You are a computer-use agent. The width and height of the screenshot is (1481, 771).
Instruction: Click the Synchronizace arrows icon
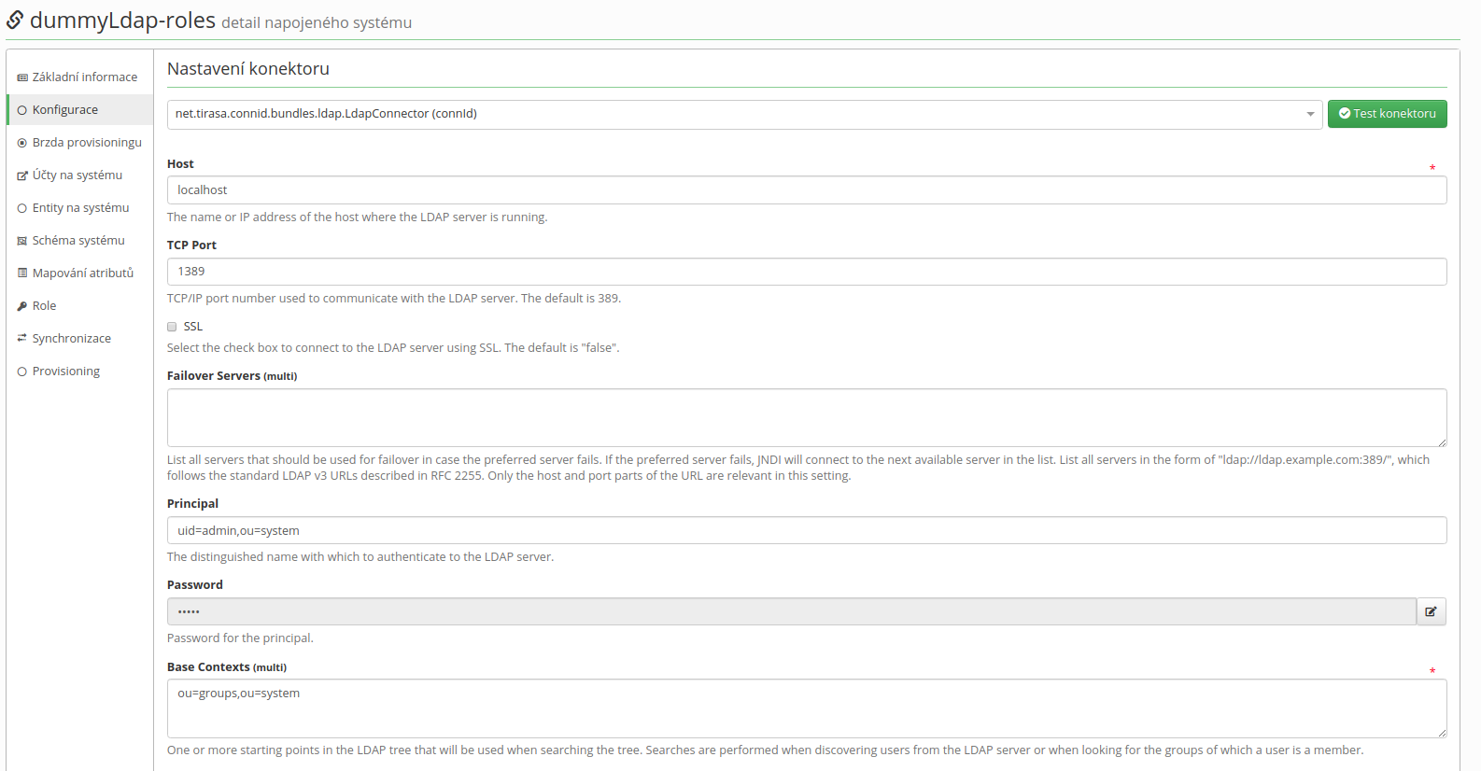22,339
